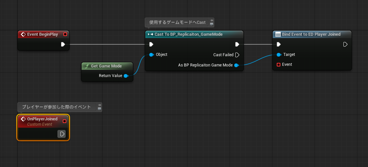Click the Bind Event Target input pin
This screenshot has height=167, width=368.
click(x=279, y=55)
